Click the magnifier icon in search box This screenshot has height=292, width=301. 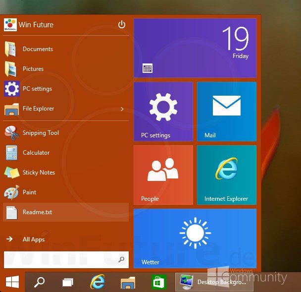coord(121,259)
